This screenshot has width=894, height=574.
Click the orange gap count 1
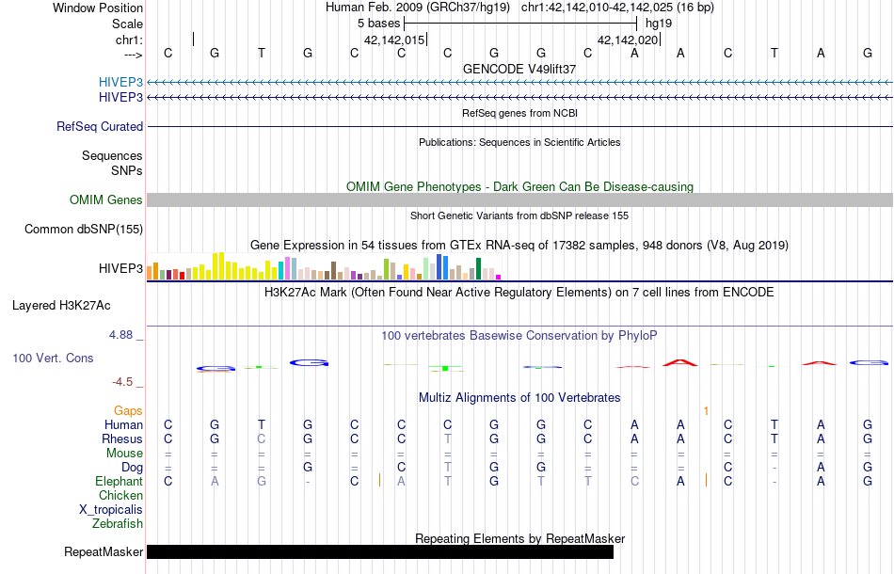(x=706, y=411)
